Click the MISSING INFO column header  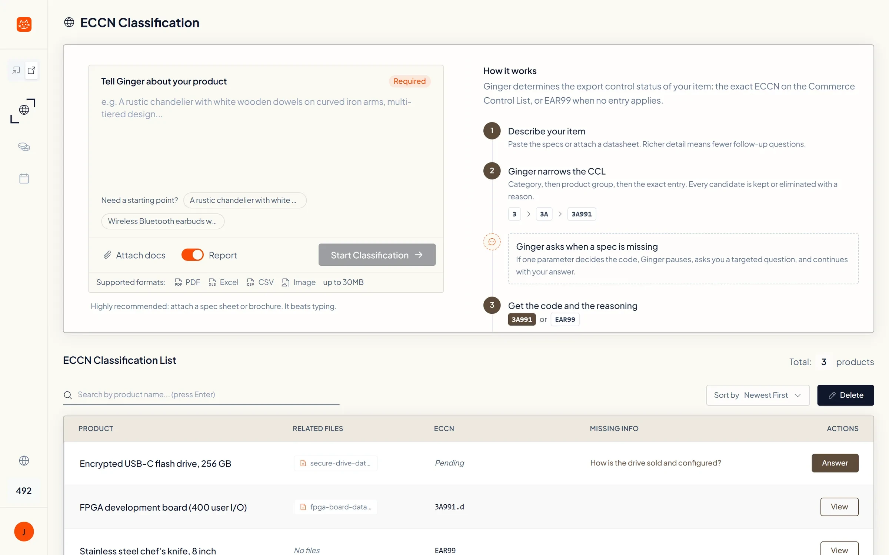pyautogui.click(x=614, y=428)
